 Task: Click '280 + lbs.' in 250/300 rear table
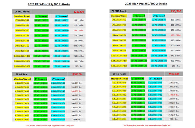[x=174, y=119]
